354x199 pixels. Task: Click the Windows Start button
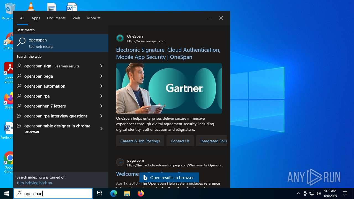point(7,193)
